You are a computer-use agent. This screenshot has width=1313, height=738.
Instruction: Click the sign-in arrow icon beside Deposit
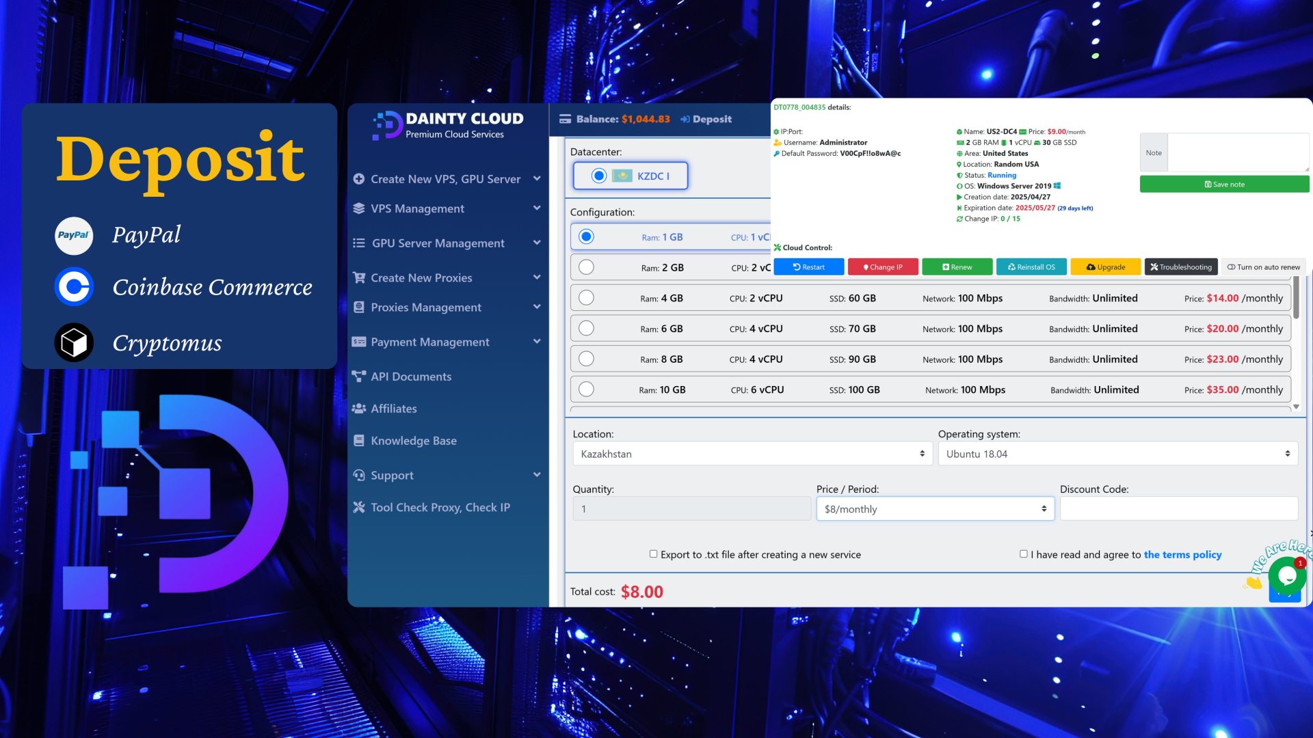pyautogui.click(x=685, y=119)
